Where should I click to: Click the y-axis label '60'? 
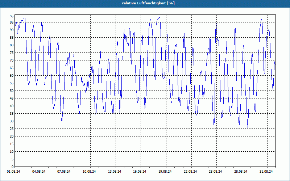(x=12, y=76)
